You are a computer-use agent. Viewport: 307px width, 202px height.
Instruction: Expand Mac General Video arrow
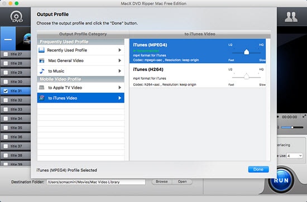pyautogui.click(x=119, y=60)
